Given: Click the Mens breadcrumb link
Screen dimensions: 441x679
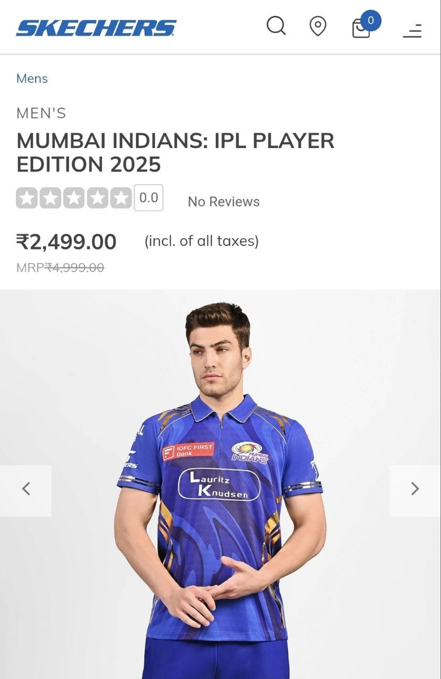Looking at the screenshot, I should click(x=32, y=79).
